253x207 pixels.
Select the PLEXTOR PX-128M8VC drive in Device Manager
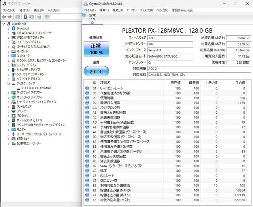(x=37, y=88)
